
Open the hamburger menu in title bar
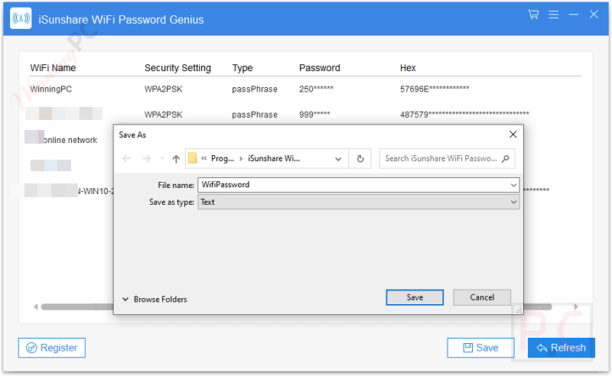click(553, 15)
